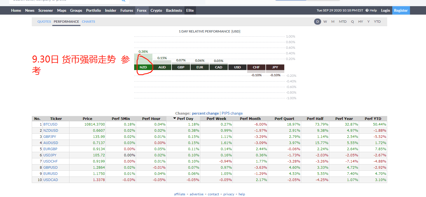
Task: Open the Insider page
Action: 111,10
